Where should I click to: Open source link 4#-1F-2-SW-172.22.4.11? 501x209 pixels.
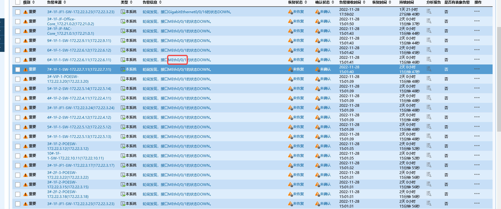(x=79, y=98)
